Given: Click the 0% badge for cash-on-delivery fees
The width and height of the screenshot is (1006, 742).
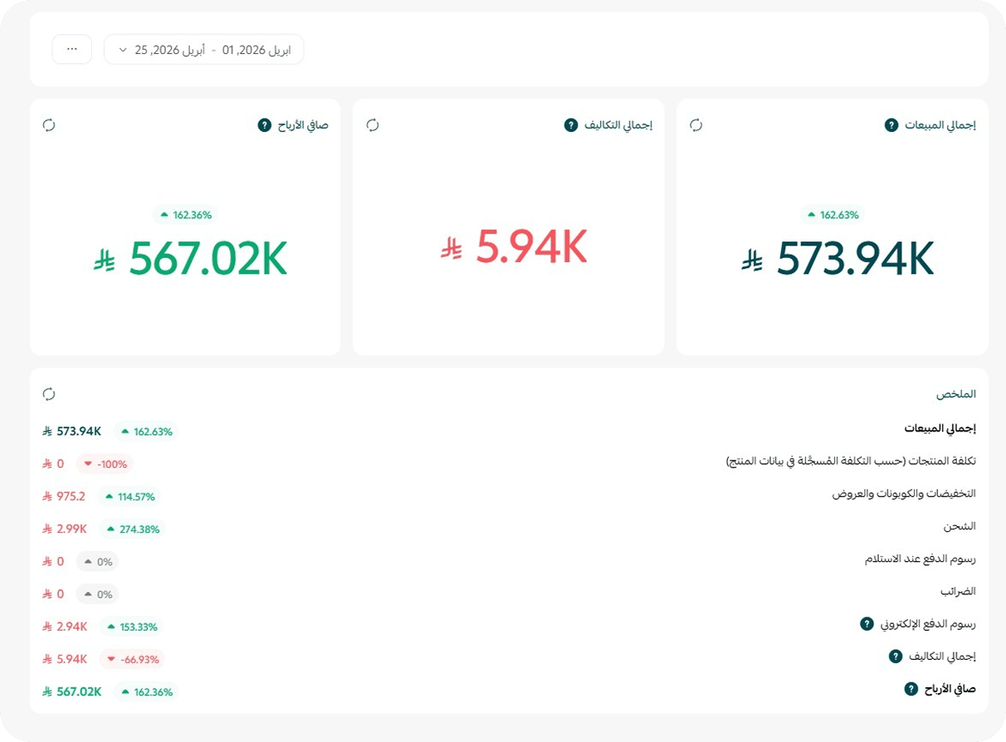Looking at the screenshot, I should 98,562.
